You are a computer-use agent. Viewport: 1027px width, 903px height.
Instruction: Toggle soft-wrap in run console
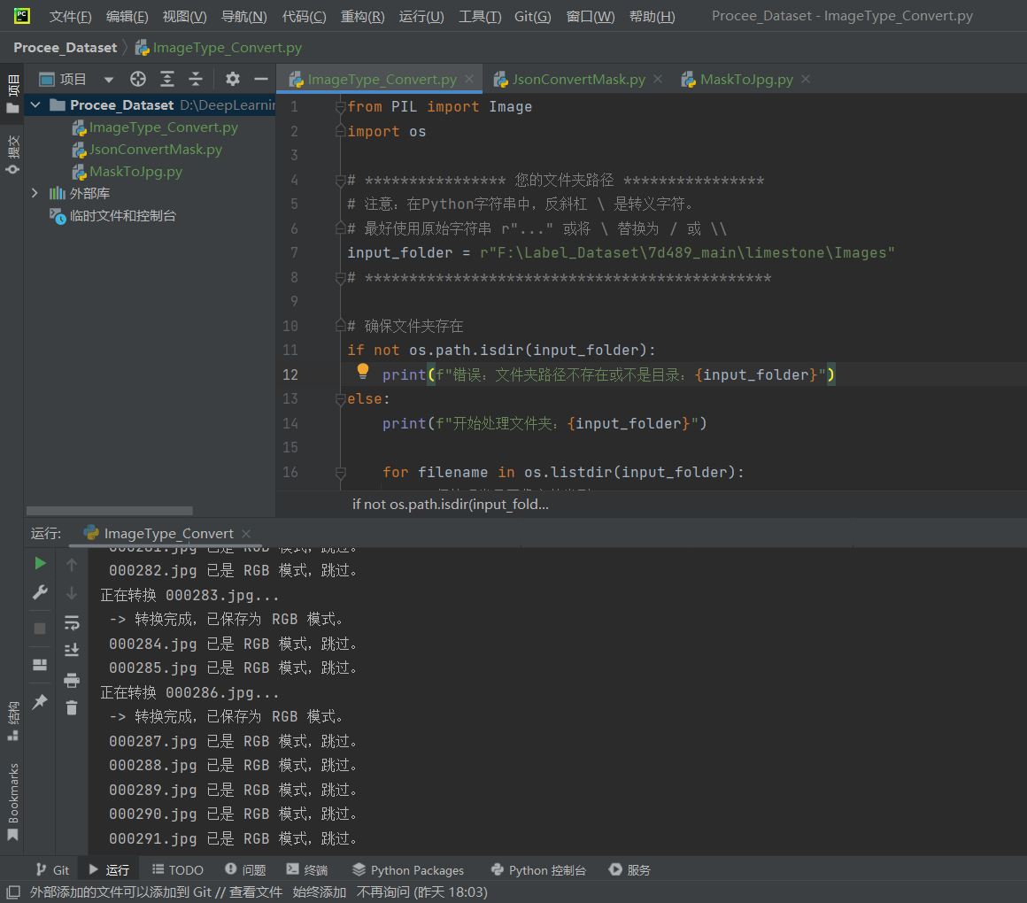[72, 622]
